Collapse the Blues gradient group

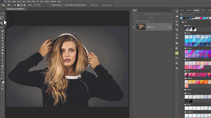point(183,33)
